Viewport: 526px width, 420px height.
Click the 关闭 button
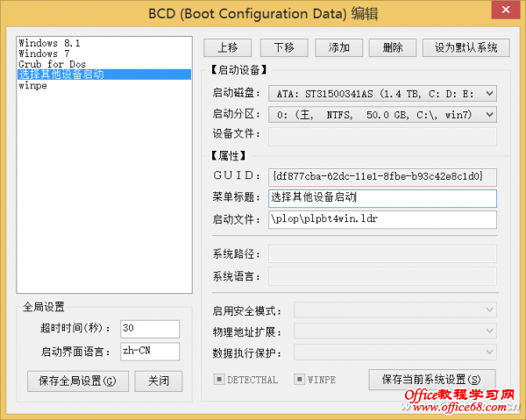(x=159, y=381)
